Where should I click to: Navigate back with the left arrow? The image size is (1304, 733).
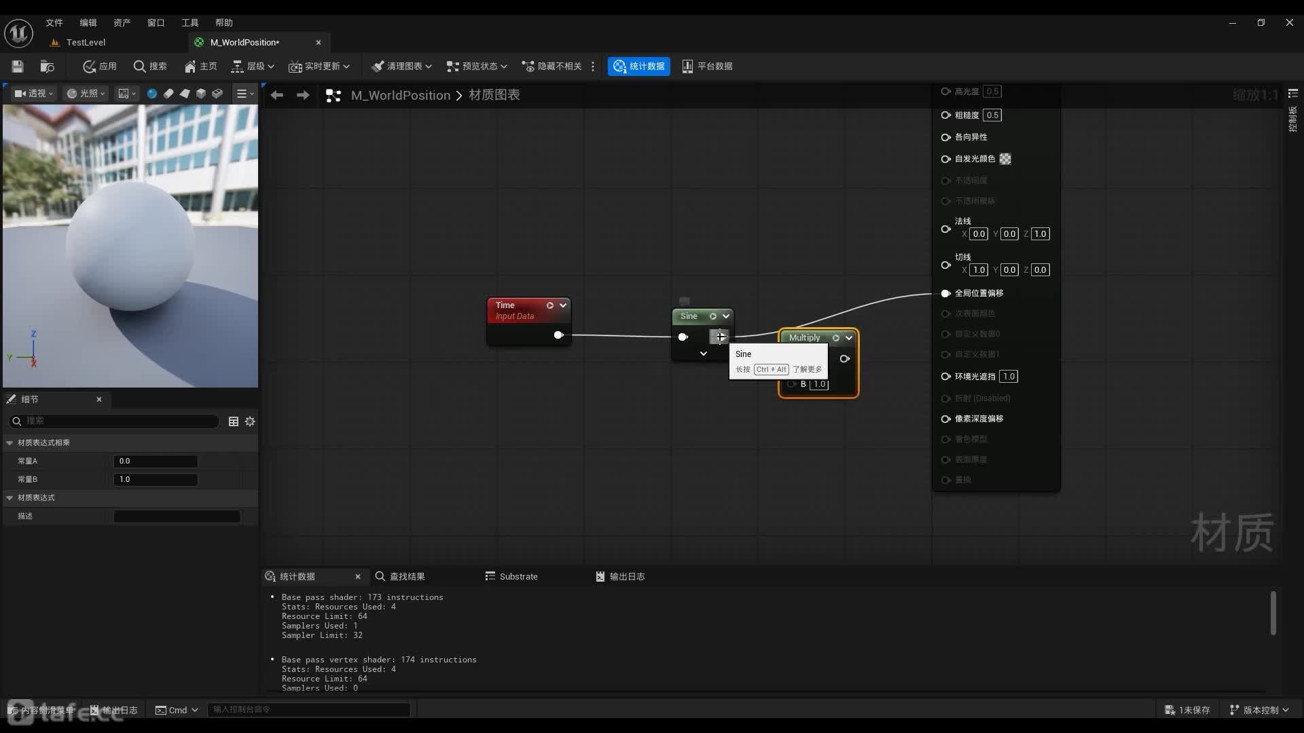click(276, 95)
